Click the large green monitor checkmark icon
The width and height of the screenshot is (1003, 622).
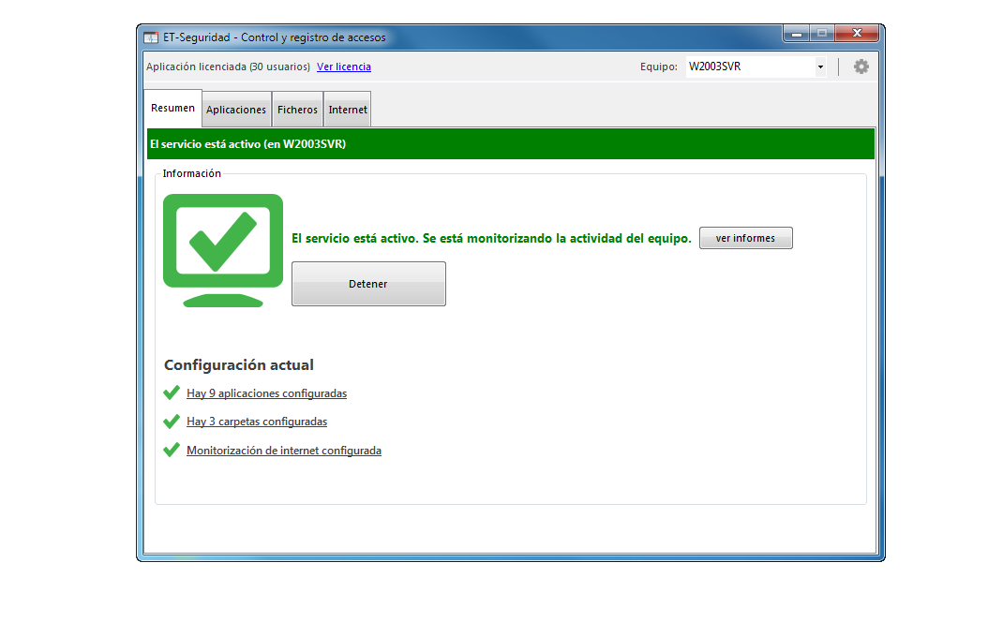(222, 251)
